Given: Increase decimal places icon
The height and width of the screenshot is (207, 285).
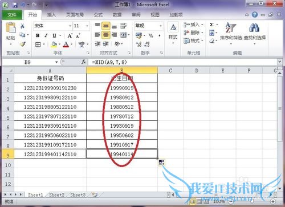Looking at the screenshot, I should point(139,44).
